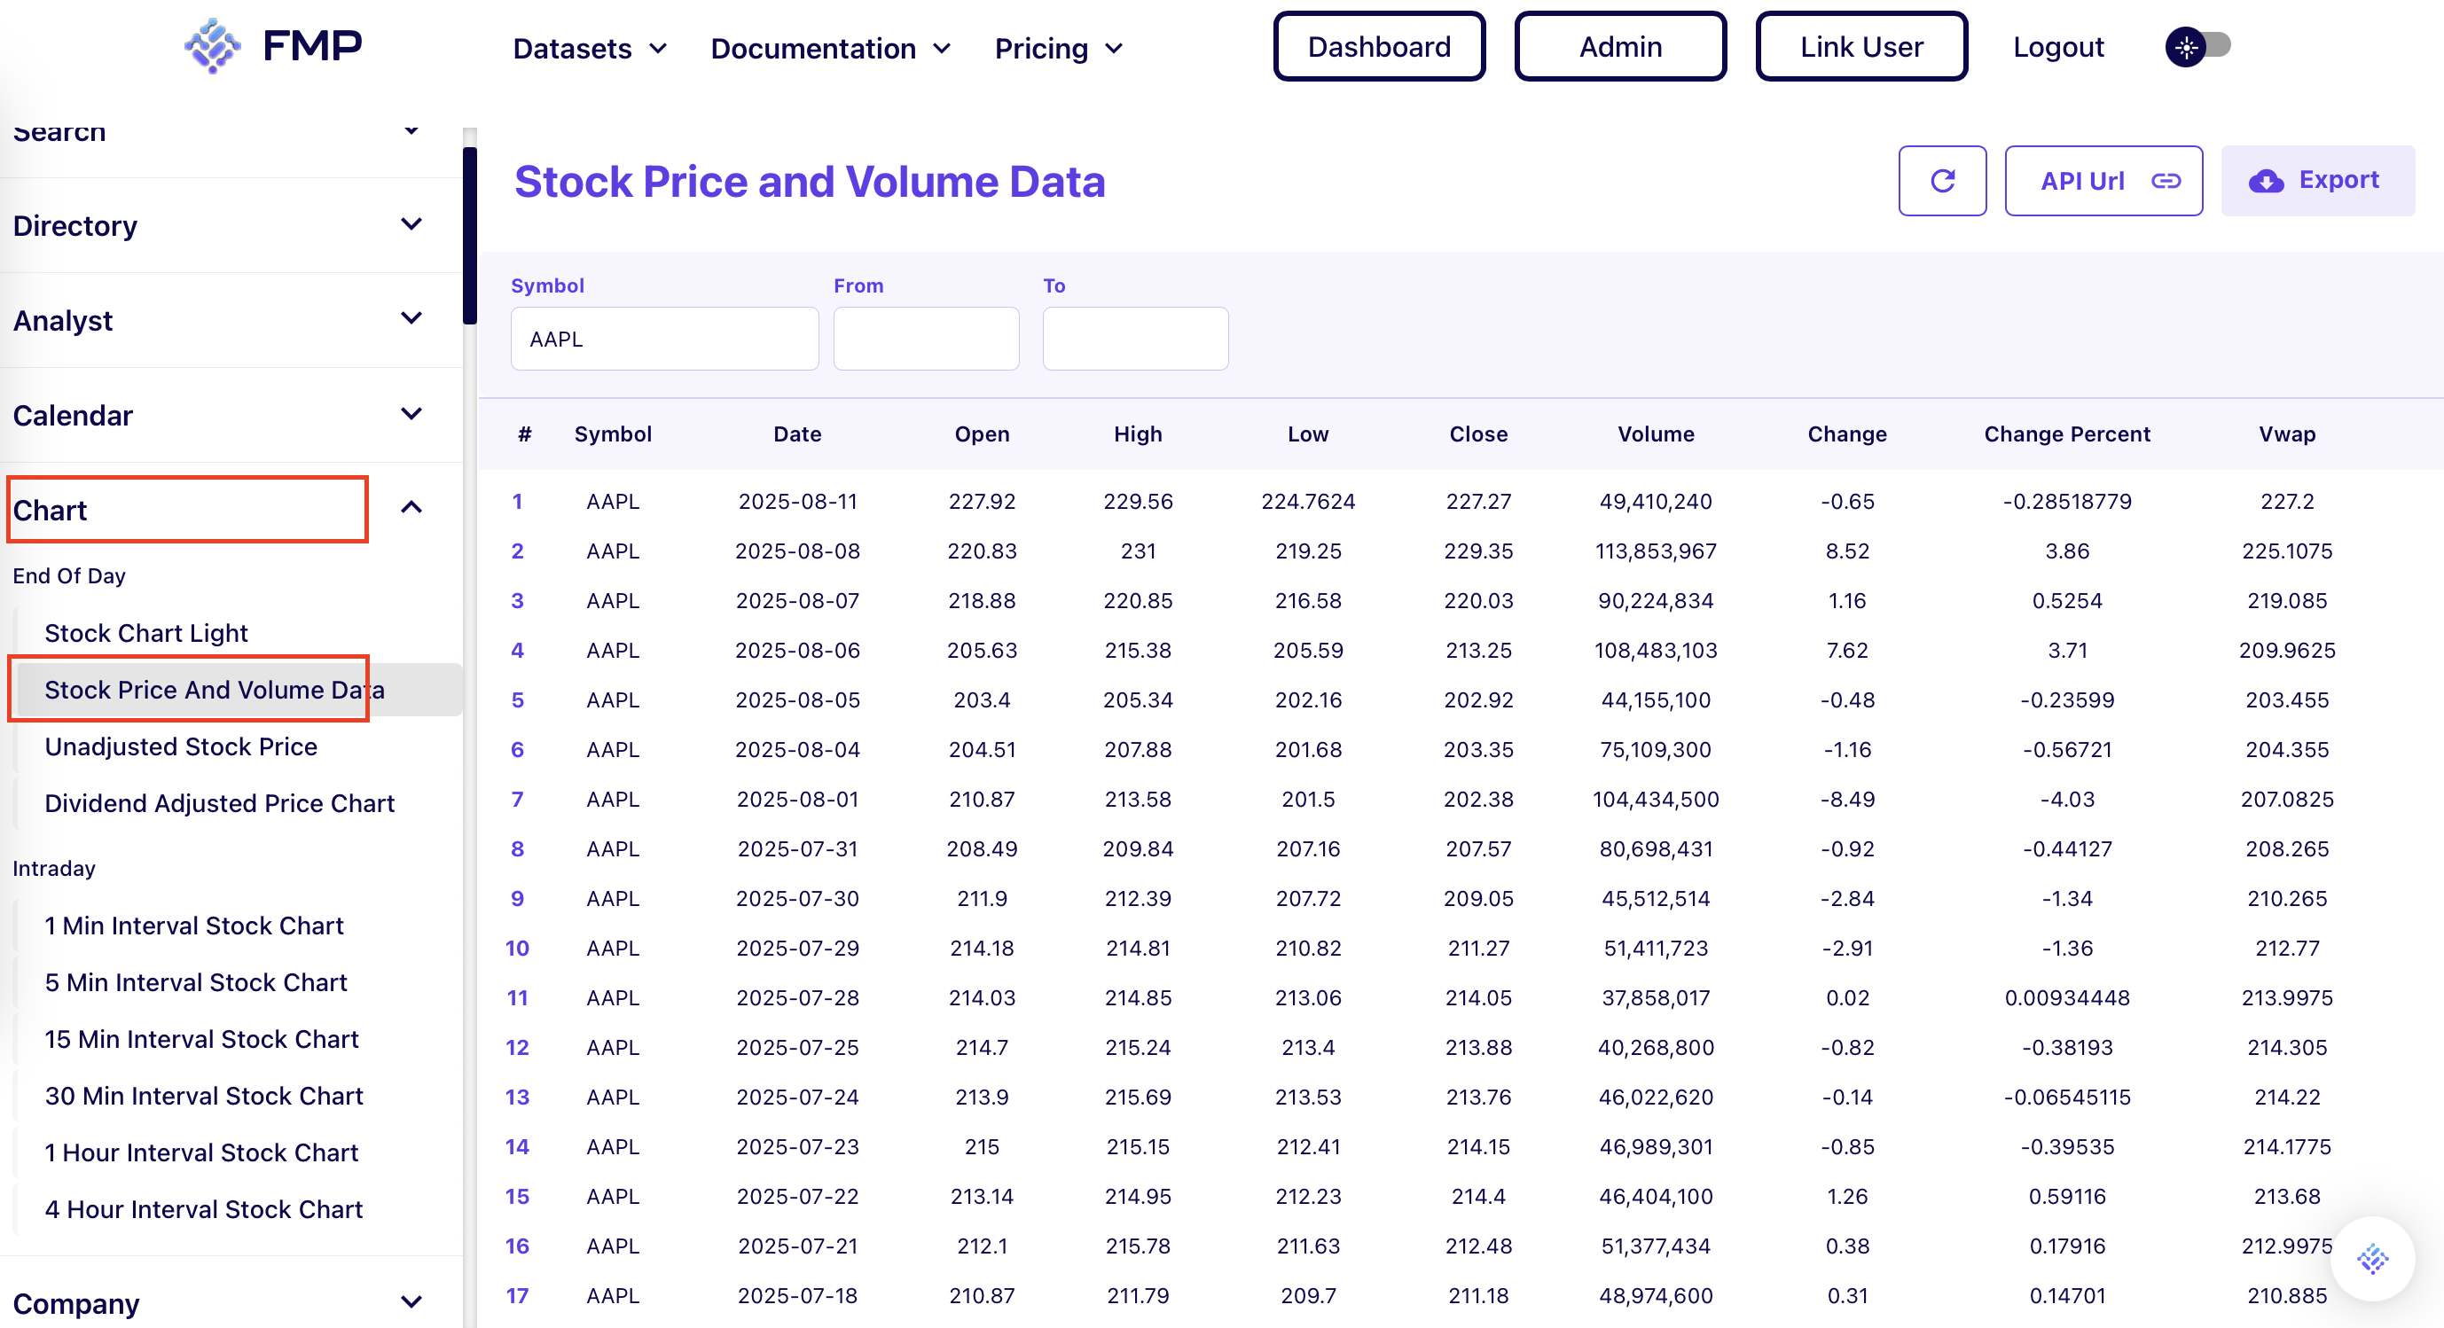Click the From date input field
Screen dimensions: 2444x1328
(x=926, y=339)
